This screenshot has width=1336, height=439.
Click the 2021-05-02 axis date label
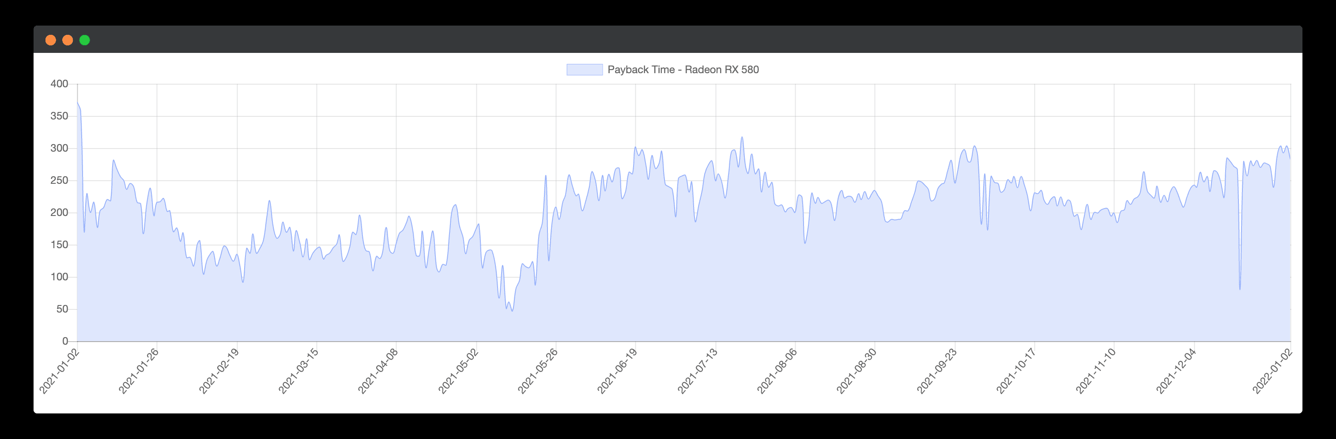point(458,371)
